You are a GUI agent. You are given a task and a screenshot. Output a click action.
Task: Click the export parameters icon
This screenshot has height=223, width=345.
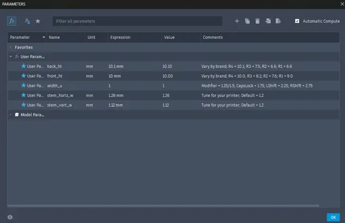(278, 21)
